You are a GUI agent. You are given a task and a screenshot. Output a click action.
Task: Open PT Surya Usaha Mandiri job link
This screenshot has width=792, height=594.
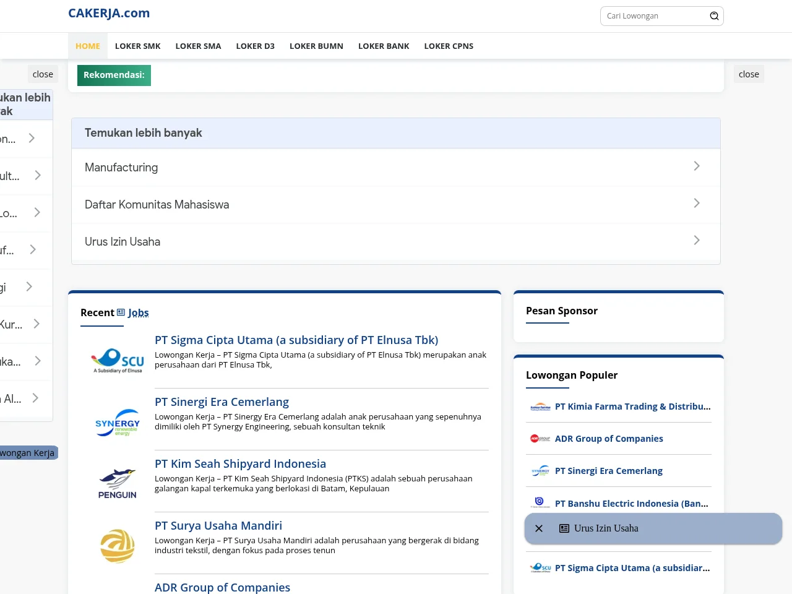218,525
